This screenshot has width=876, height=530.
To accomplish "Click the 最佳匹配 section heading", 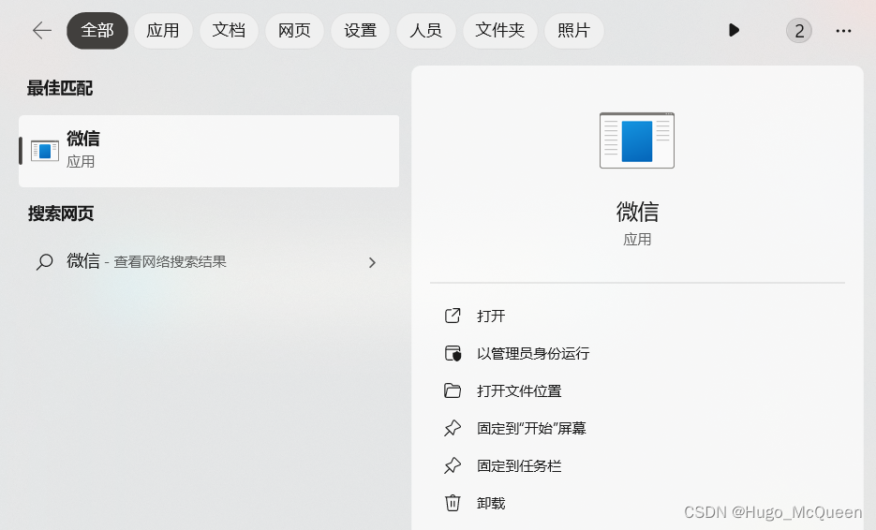I will (x=60, y=88).
